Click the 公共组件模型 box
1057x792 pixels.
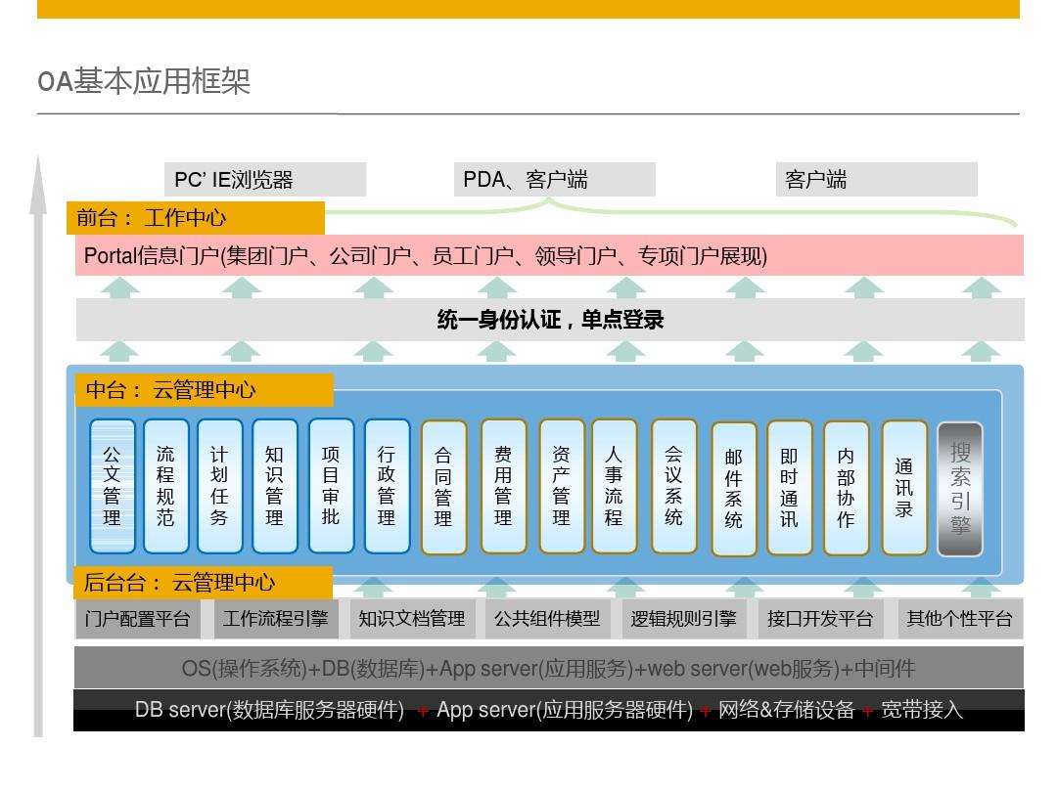tap(548, 618)
